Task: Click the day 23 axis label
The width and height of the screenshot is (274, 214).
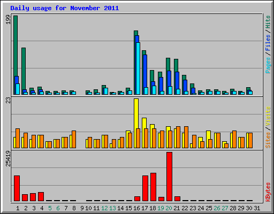Action: coord(193,208)
